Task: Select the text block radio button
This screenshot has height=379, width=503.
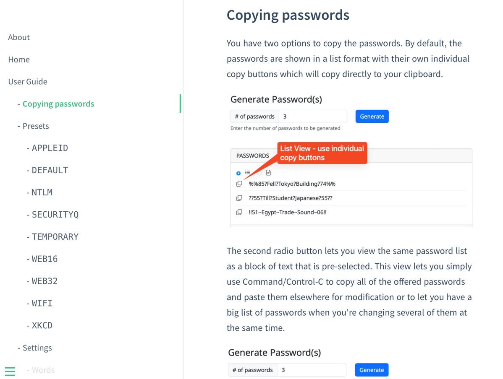Action: (260, 173)
